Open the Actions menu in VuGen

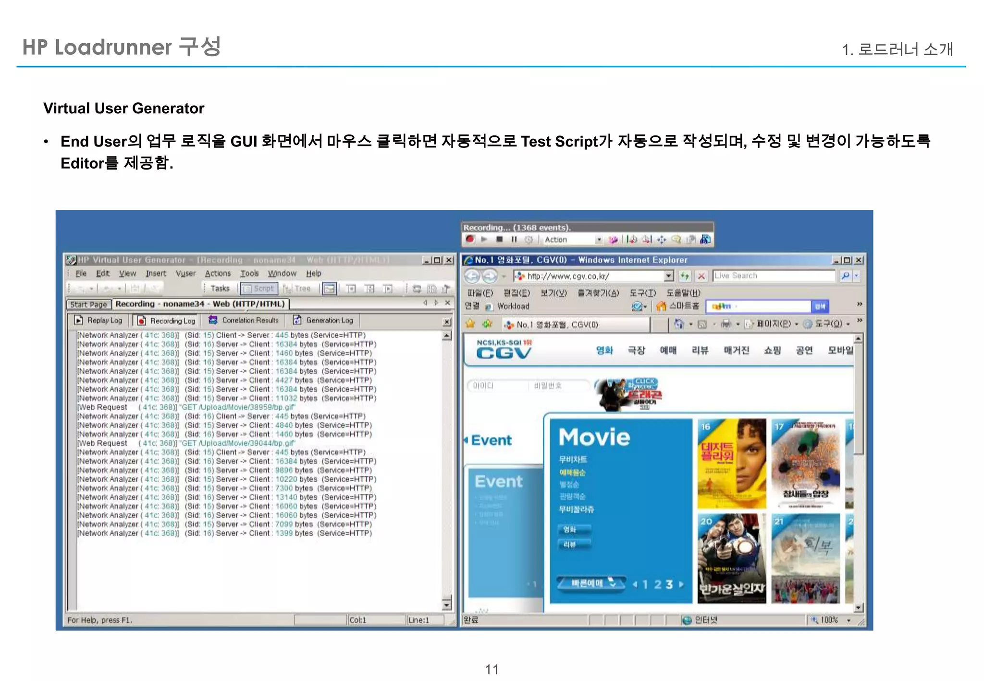(x=218, y=273)
